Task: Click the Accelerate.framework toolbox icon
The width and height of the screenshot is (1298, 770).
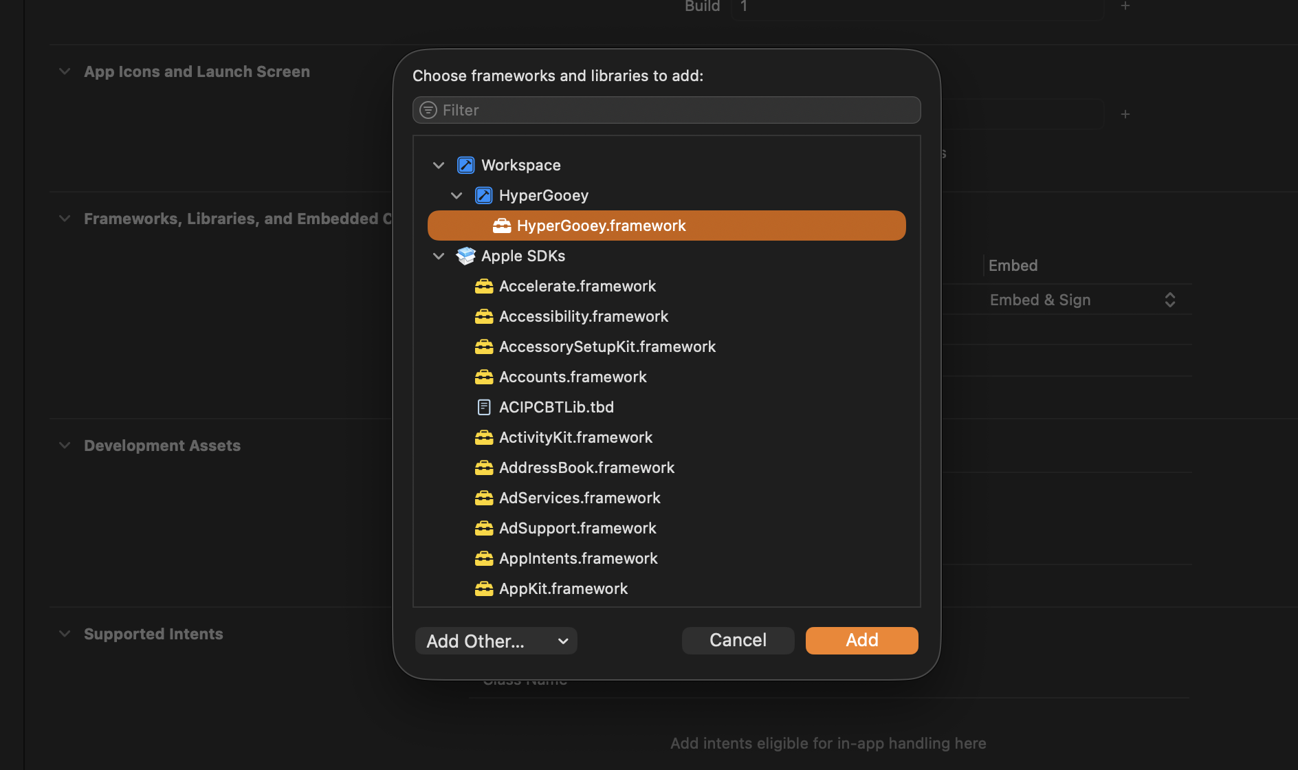Action: pyautogui.click(x=484, y=286)
